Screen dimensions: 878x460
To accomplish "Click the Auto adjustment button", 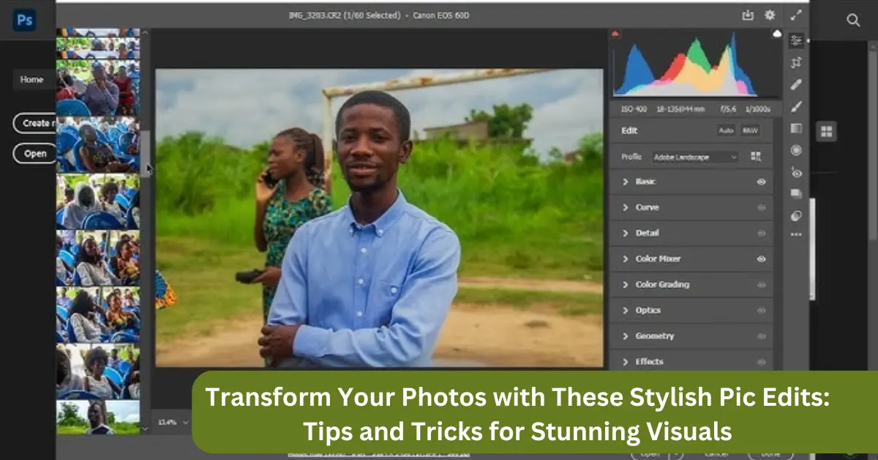I will click(726, 130).
